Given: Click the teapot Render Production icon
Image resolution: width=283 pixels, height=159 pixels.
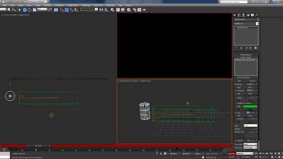Looking at the screenshot, I should (144, 10).
